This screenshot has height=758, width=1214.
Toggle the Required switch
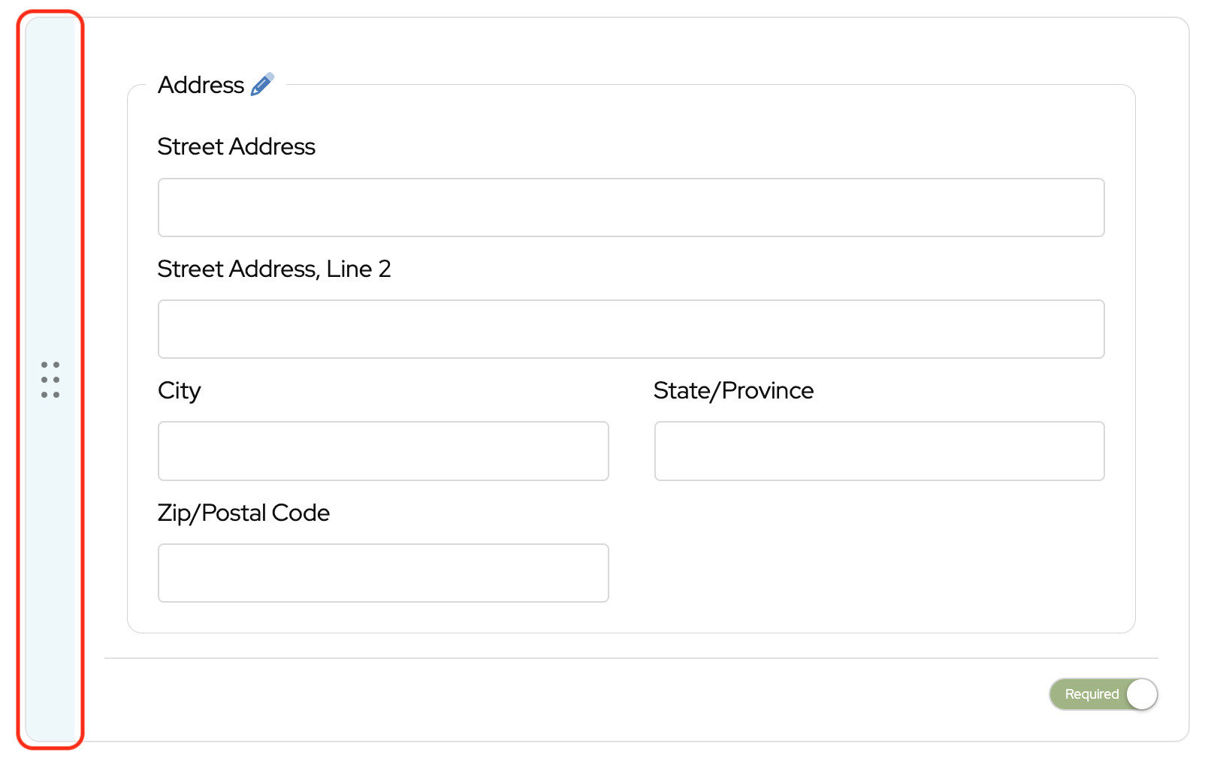tap(1103, 694)
